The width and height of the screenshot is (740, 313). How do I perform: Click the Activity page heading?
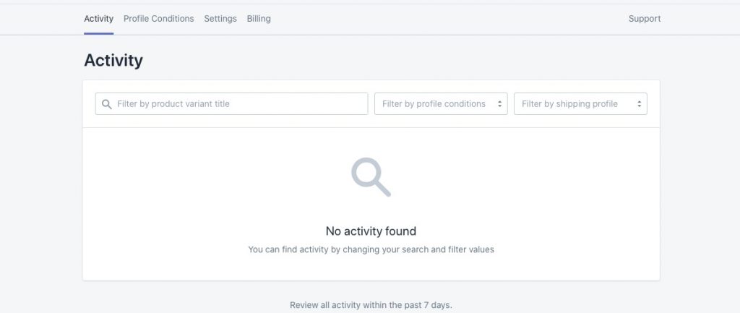click(x=113, y=61)
